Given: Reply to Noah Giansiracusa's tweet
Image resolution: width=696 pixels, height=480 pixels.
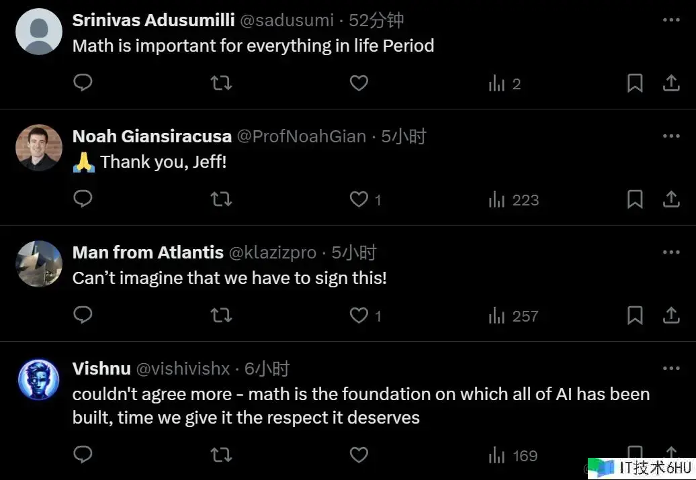Looking at the screenshot, I should coord(83,199).
